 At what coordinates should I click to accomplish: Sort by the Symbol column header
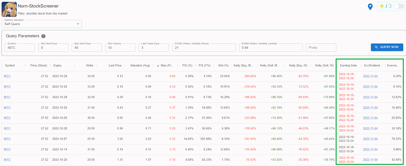[x=10, y=65]
